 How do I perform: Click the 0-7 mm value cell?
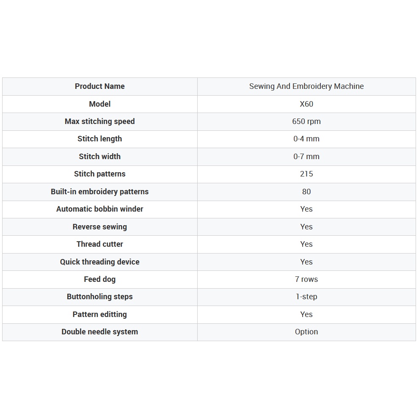pyautogui.click(x=306, y=157)
